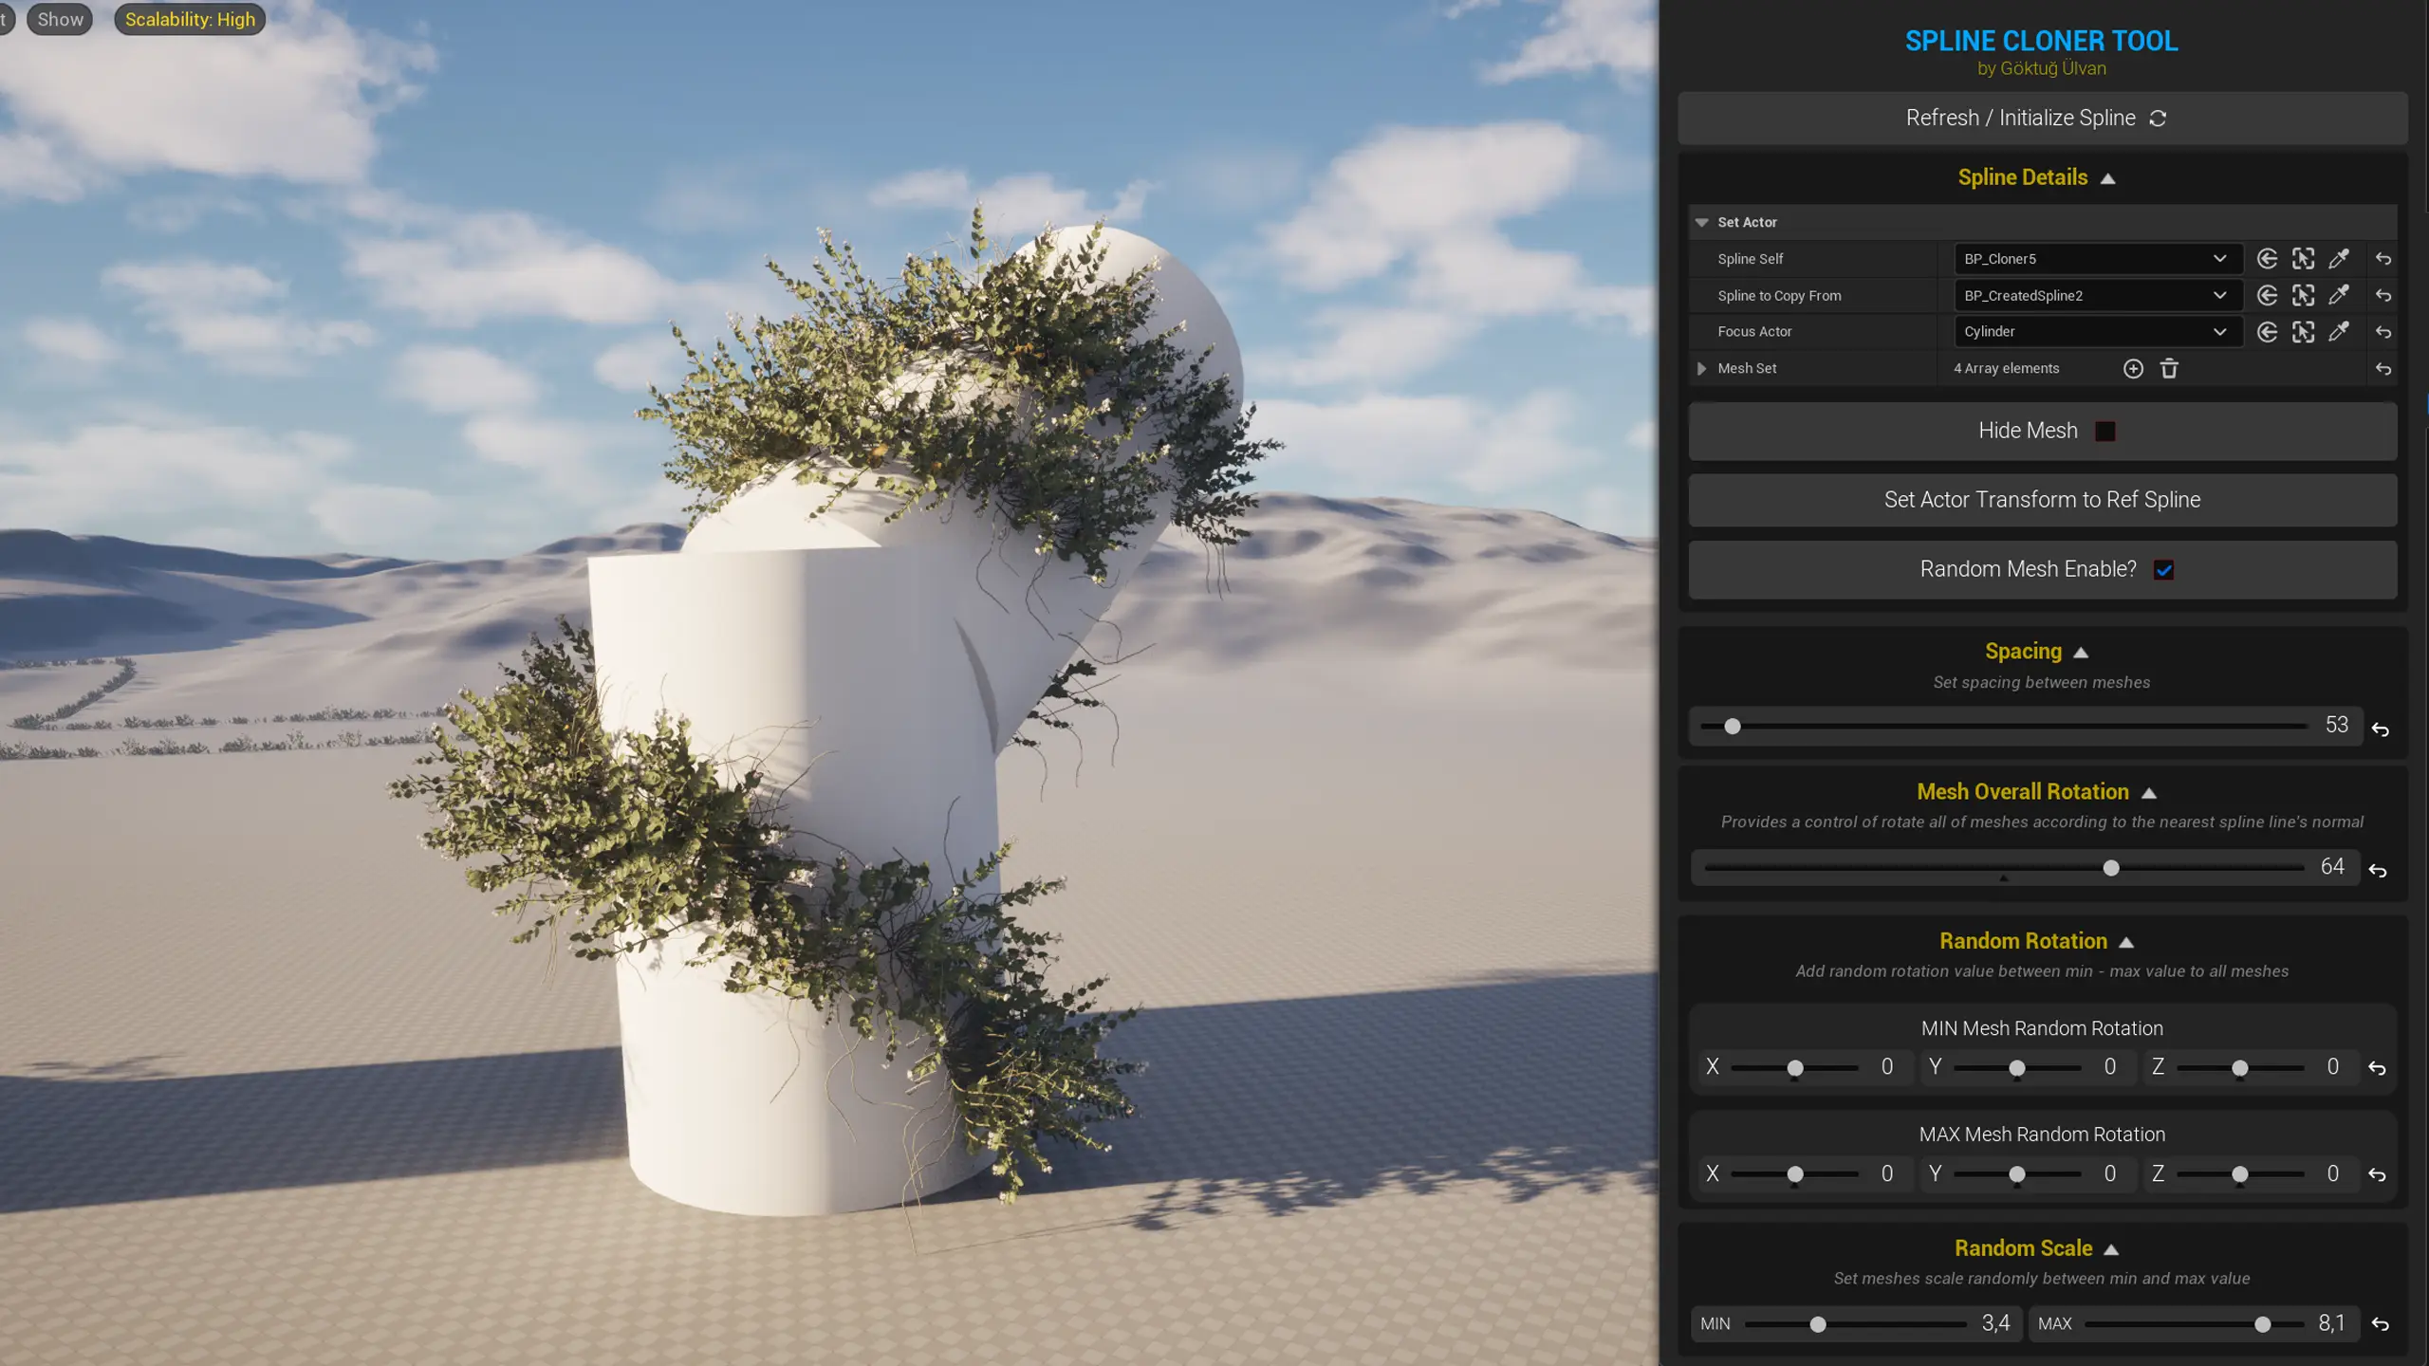
Task: Click Random Scale MIN slider handle
Action: [1818, 1324]
